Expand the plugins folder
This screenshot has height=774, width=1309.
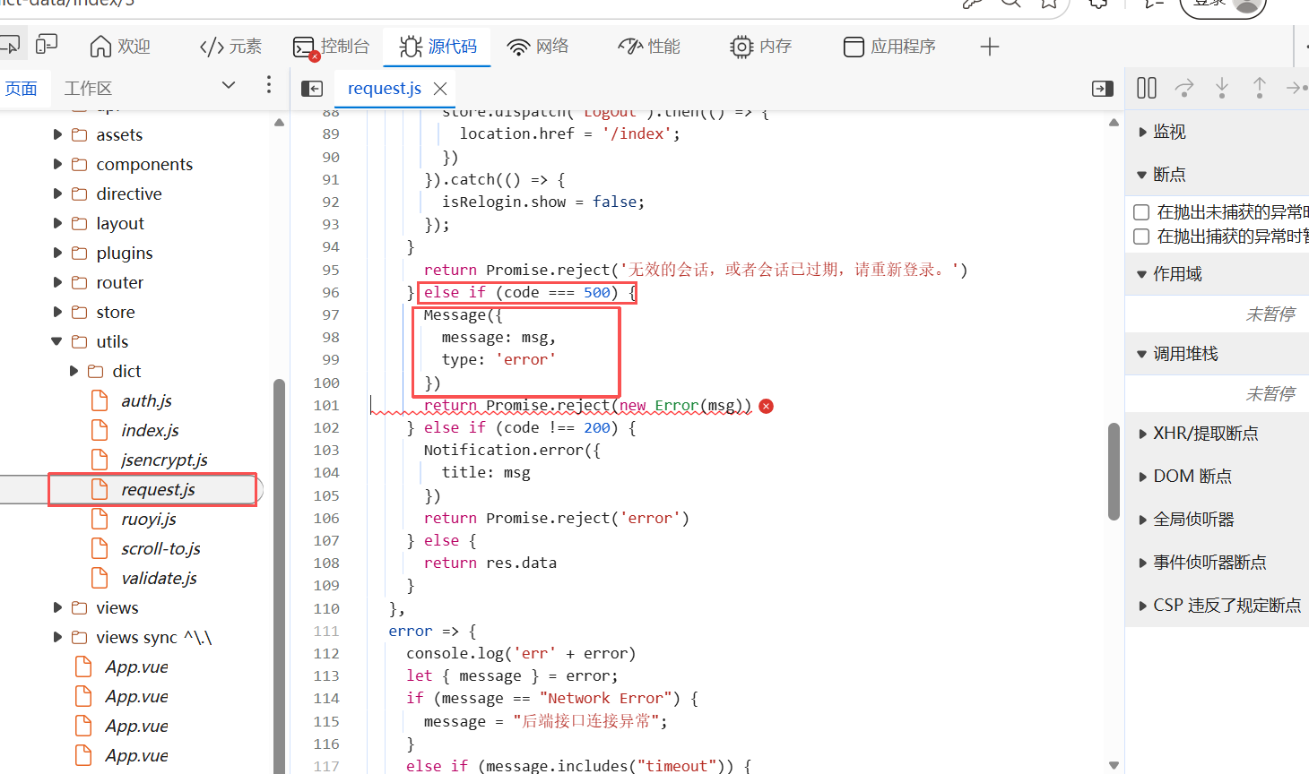pos(57,254)
